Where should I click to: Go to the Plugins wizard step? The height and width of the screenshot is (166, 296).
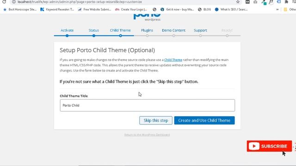coord(147,30)
